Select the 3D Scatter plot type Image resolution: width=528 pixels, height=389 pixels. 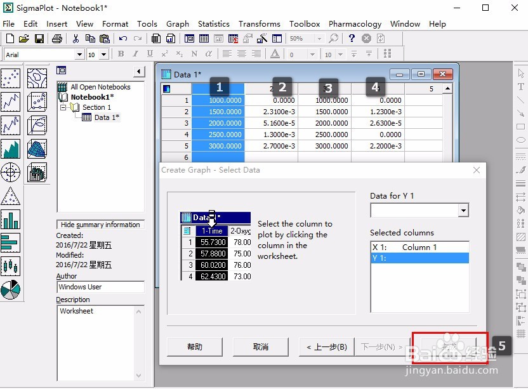pyautogui.click(x=37, y=102)
